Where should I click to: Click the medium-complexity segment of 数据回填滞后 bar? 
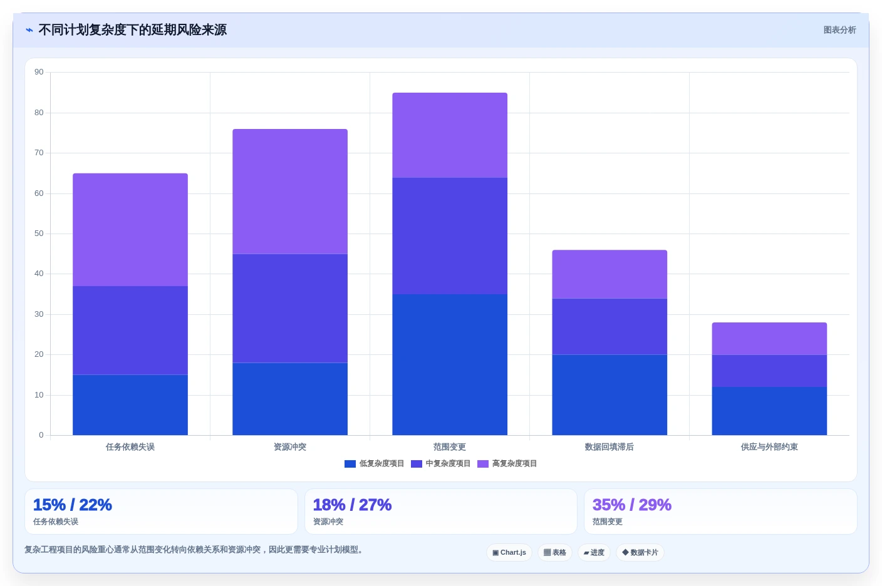[610, 327]
